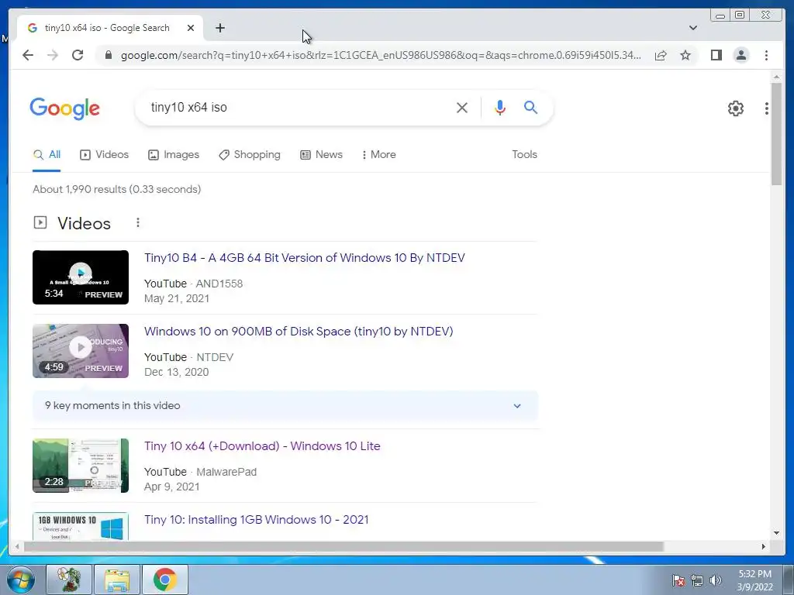Image resolution: width=794 pixels, height=595 pixels.
Task: Play the 2:28 MalwarePad video thumbnail
Action: [x=81, y=466]
